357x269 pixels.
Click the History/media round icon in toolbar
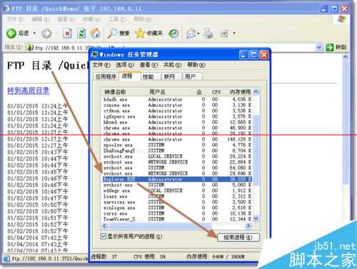[x=174, y=34]
